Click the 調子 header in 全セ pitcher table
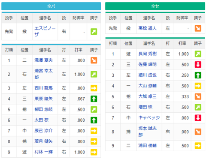 (198, 18)
